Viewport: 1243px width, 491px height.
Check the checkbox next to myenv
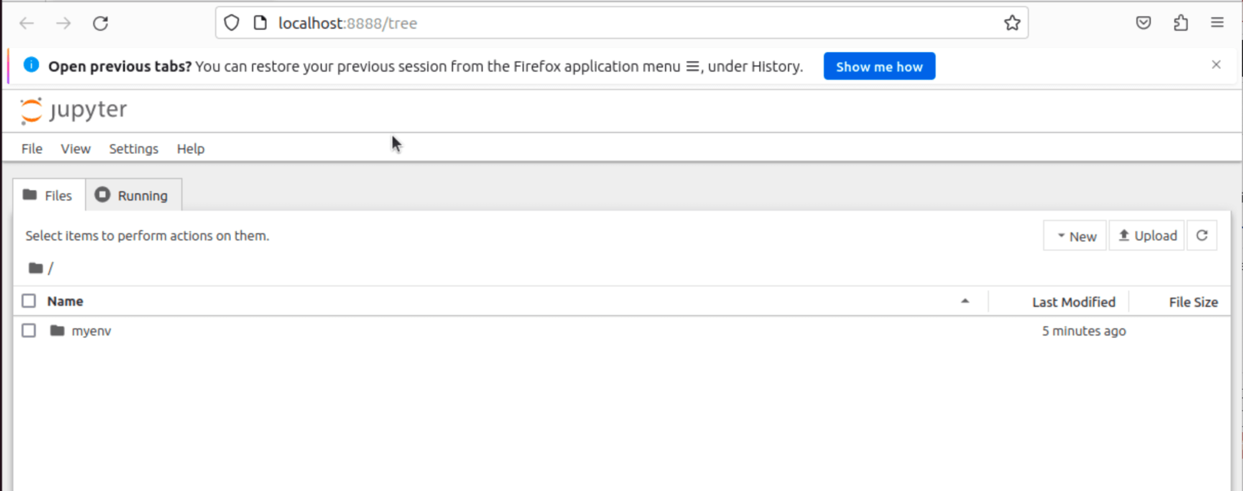(29, 330)
